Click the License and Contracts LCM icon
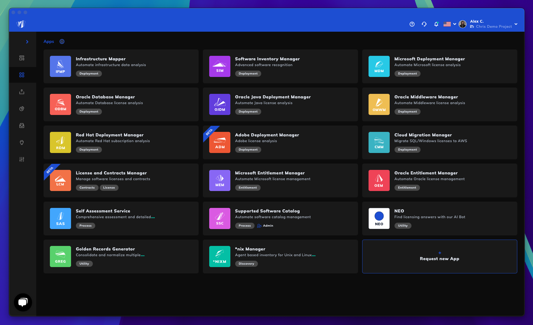533x325 pixels. 60,180
